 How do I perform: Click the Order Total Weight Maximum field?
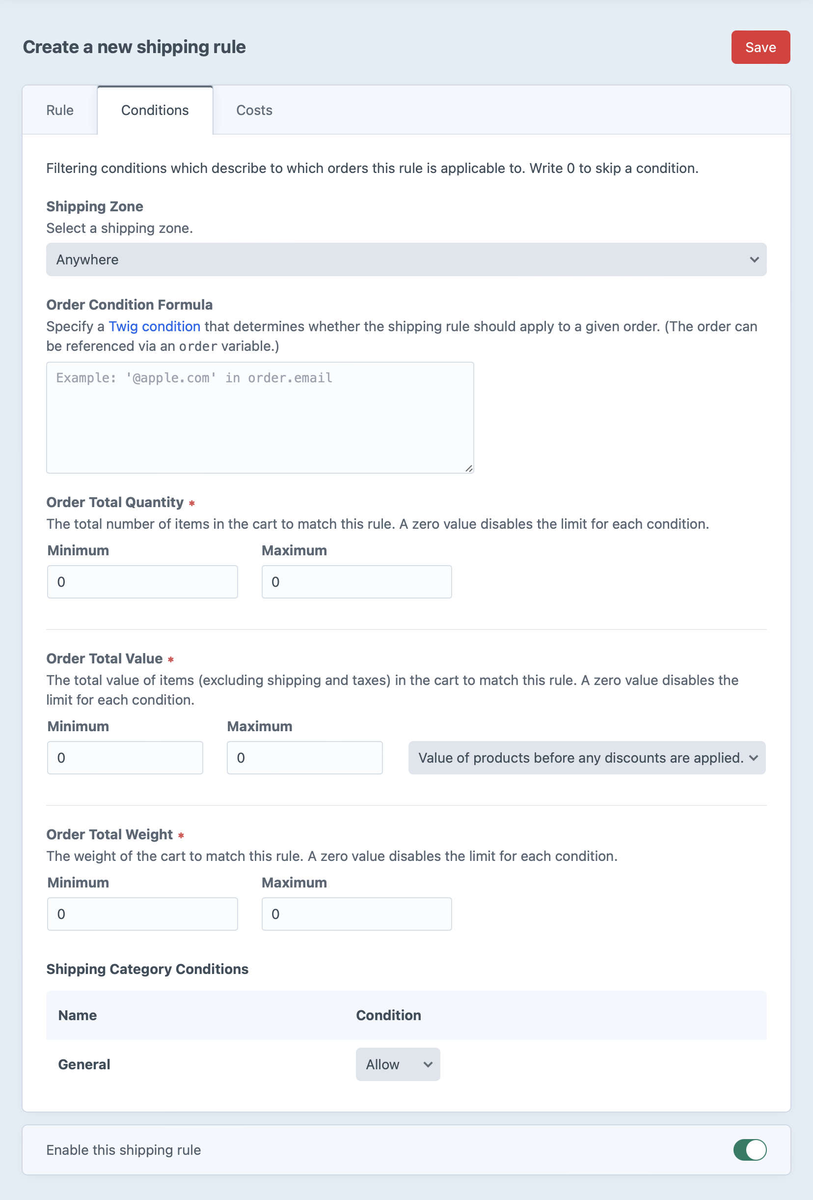356,914
